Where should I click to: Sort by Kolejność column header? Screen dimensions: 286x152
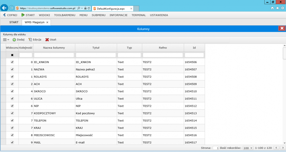(26, 47)
